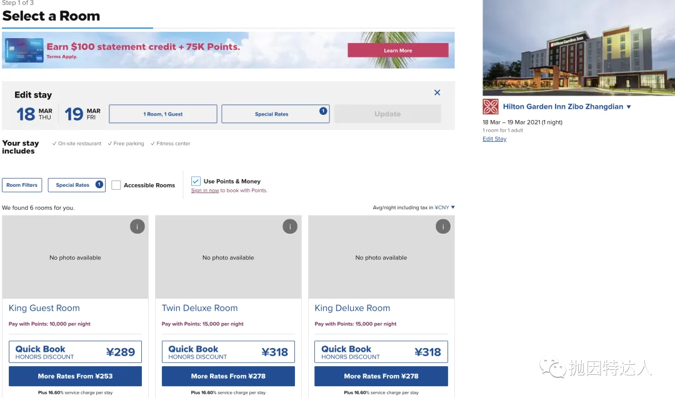Click the credit card image in banner
675x398 pixels.
tap(24, 50)
